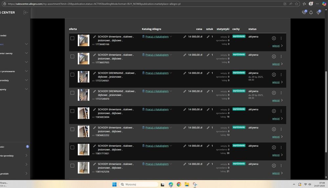
Task: Open the notifications bell in header
Action: (311, 12)
